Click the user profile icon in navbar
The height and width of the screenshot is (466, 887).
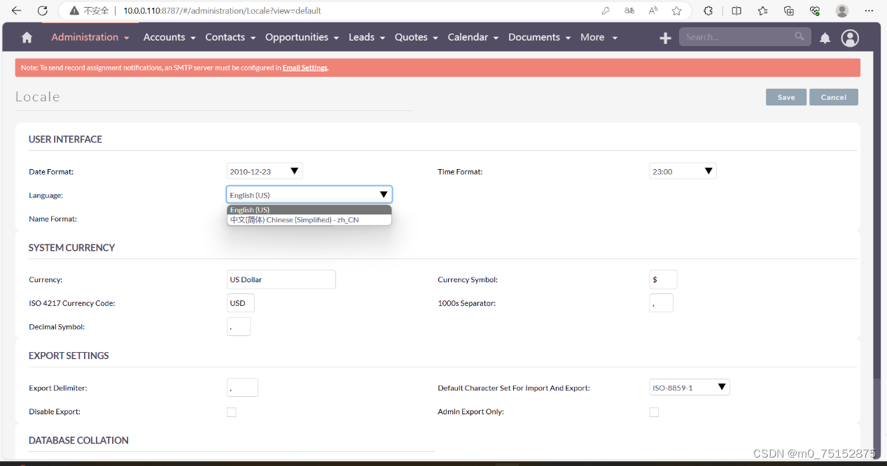coord(850,38)
